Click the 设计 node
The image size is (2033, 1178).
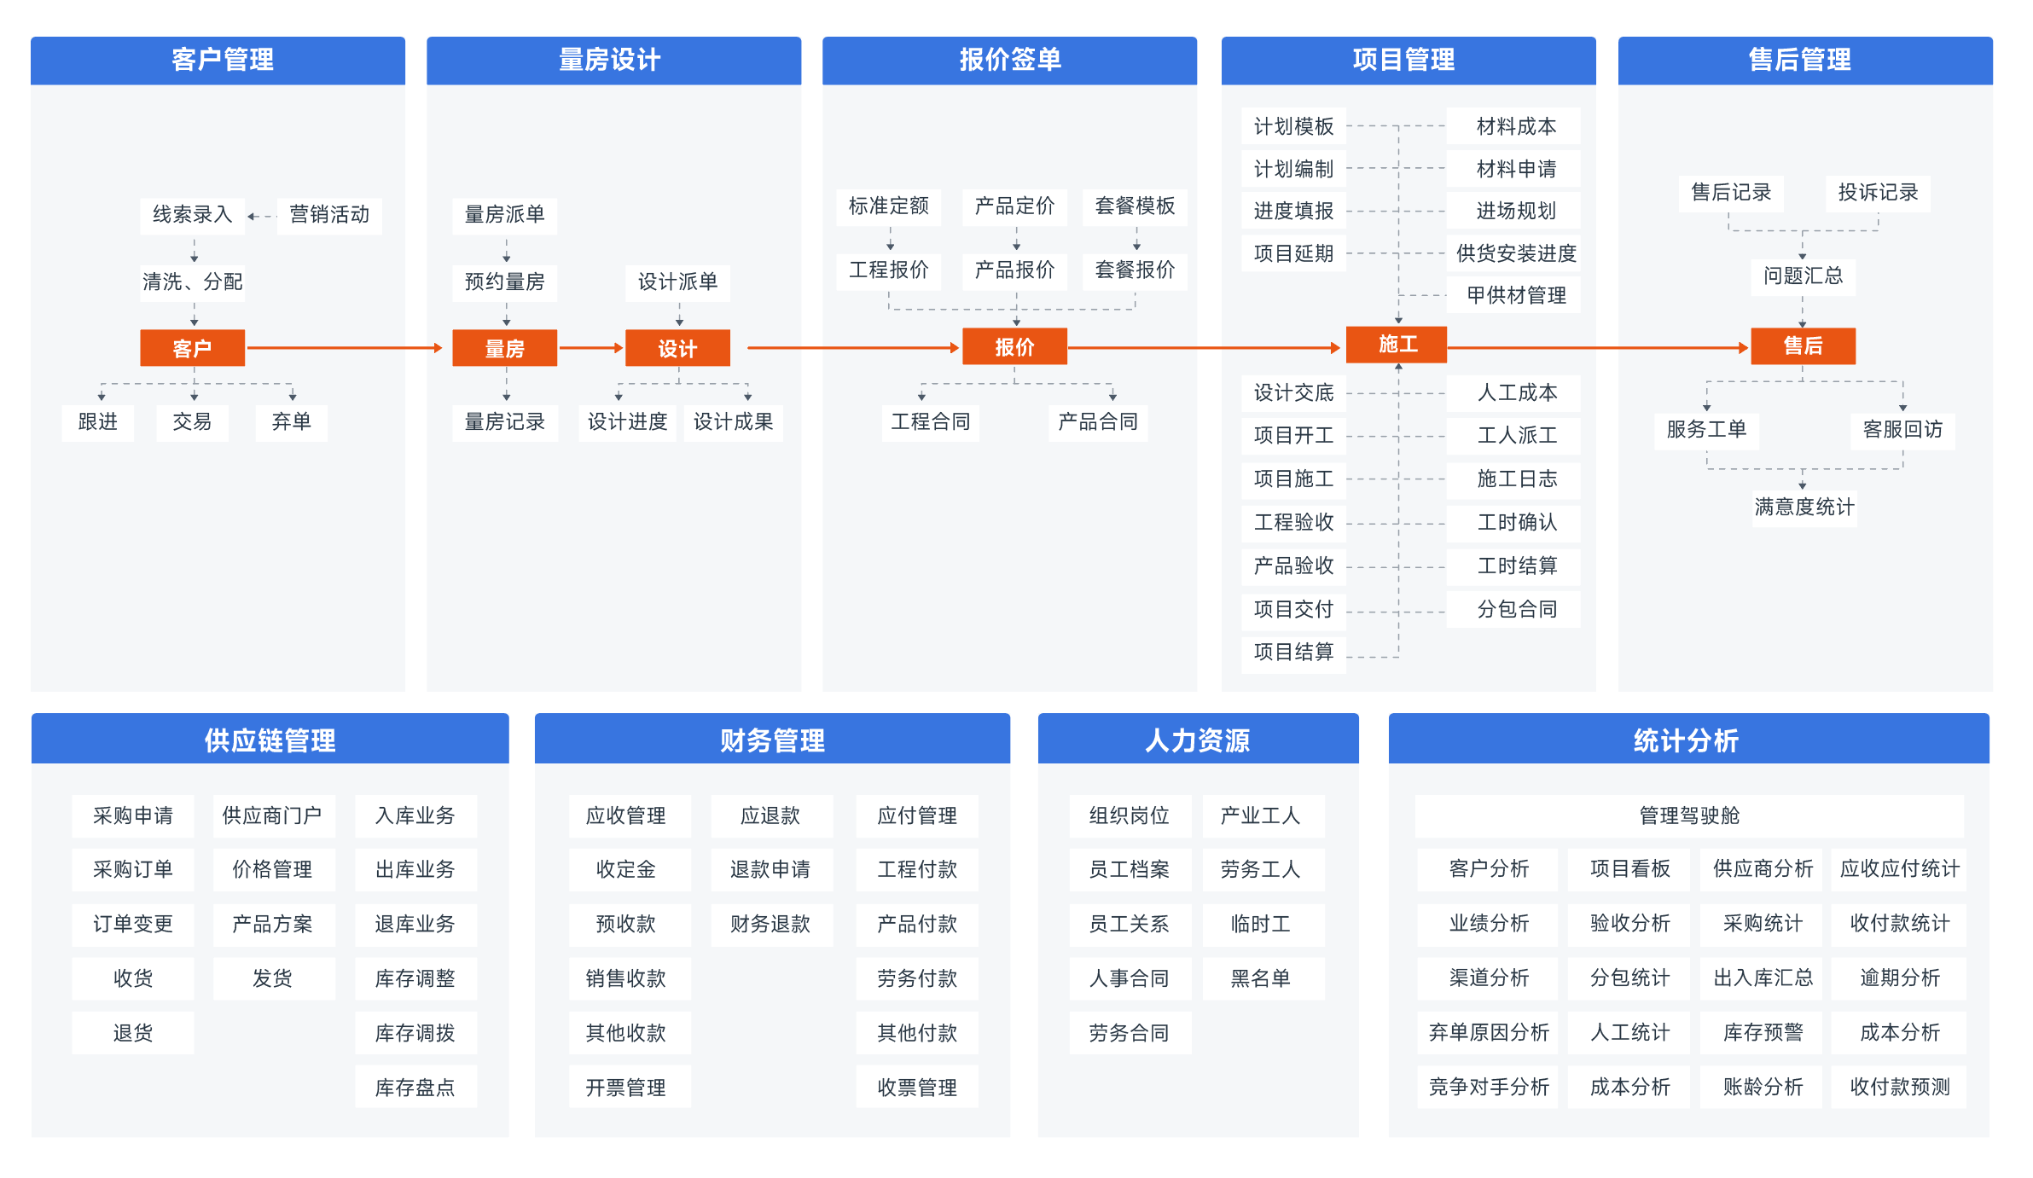click(x=677, y=347)
